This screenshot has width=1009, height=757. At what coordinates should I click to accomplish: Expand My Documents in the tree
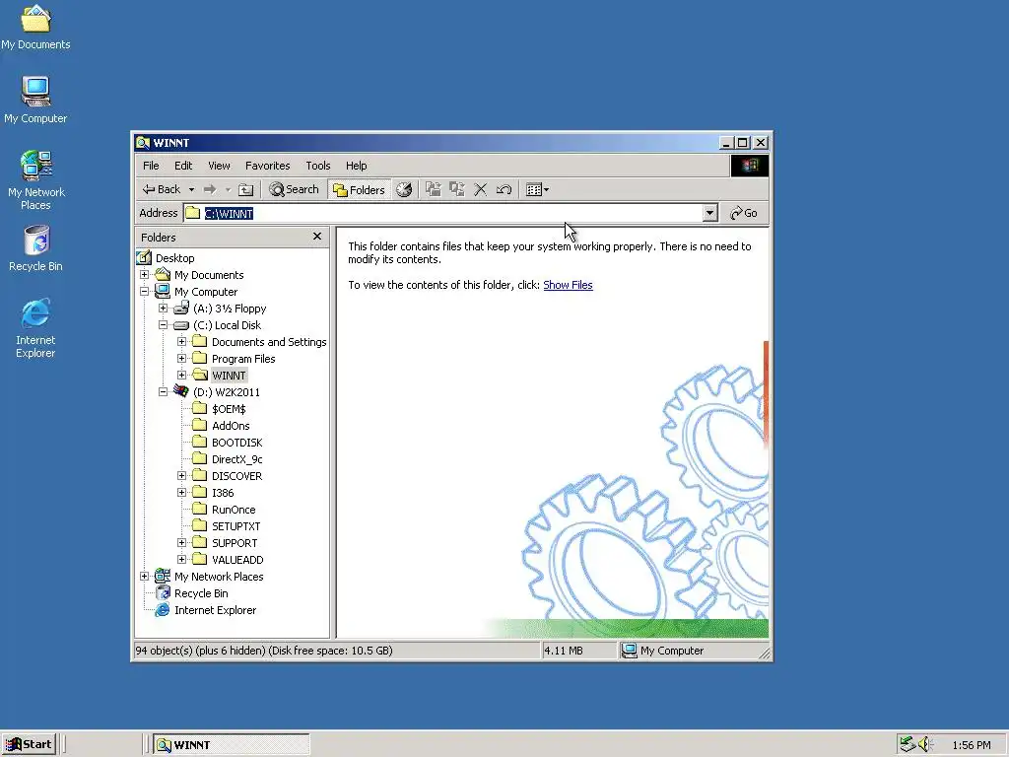click(x=144, y=275)
